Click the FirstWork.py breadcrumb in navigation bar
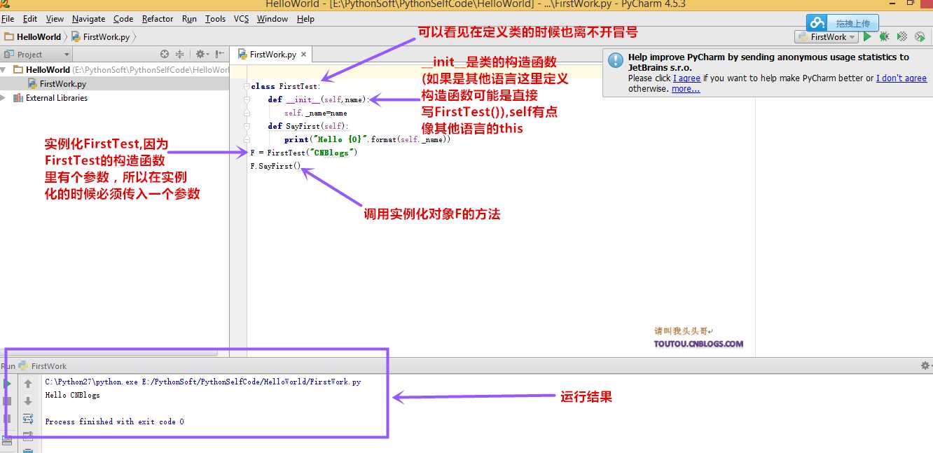 (x=102, y=36)
